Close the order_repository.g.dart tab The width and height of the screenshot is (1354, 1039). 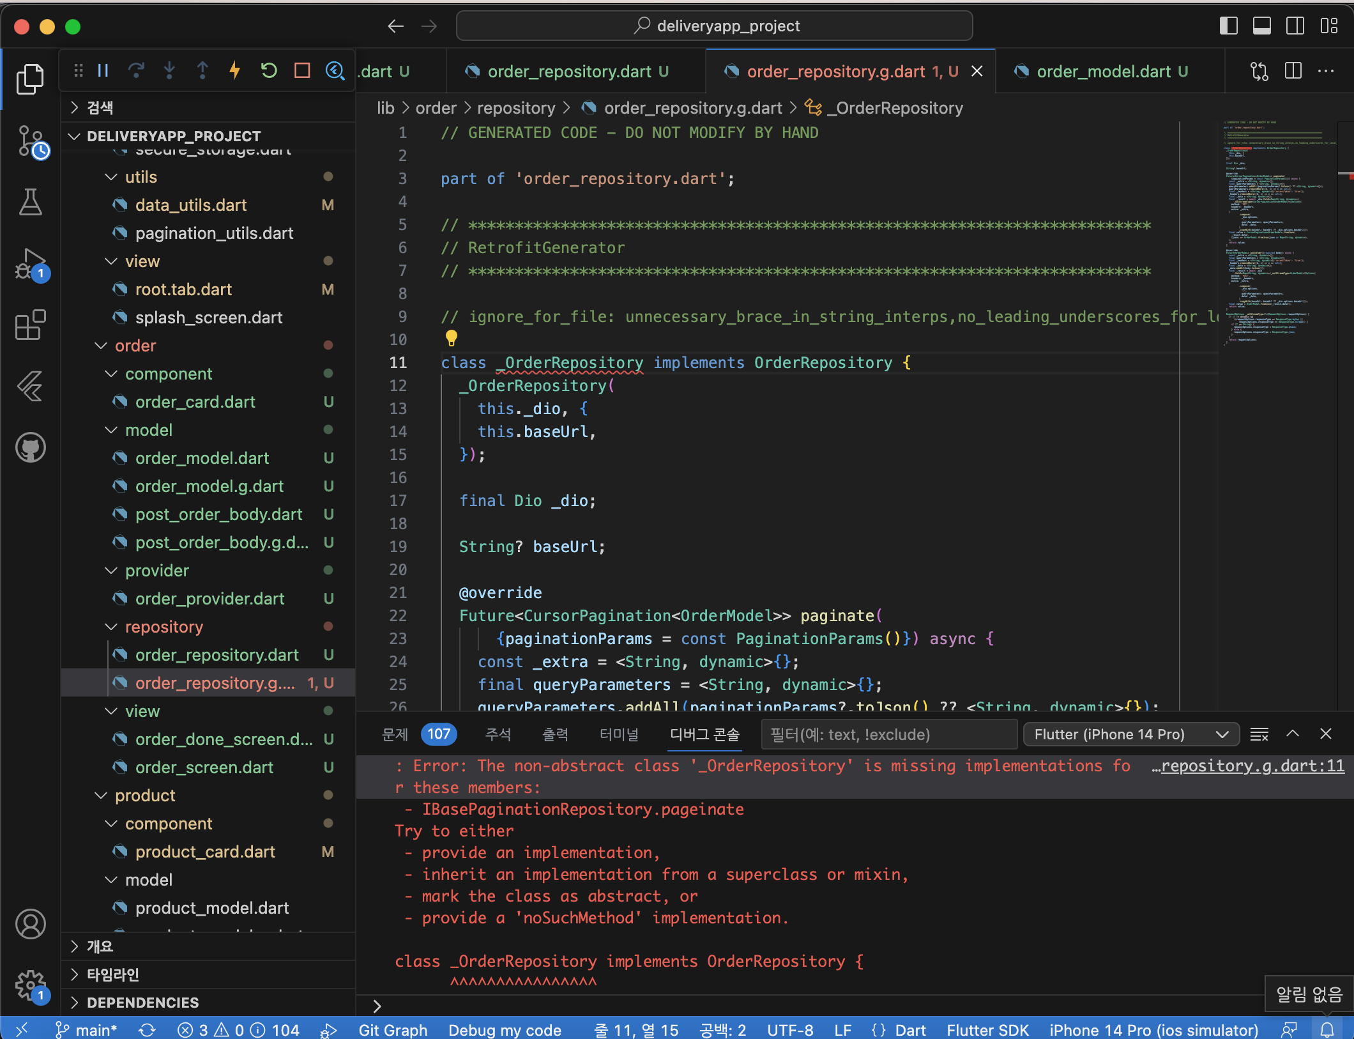pyautogui.click(x=977, y=71)
